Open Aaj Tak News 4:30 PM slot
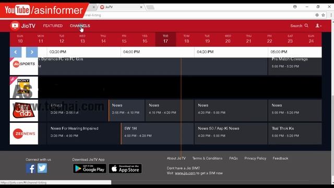Screen dimensions: 334x188 231,110
